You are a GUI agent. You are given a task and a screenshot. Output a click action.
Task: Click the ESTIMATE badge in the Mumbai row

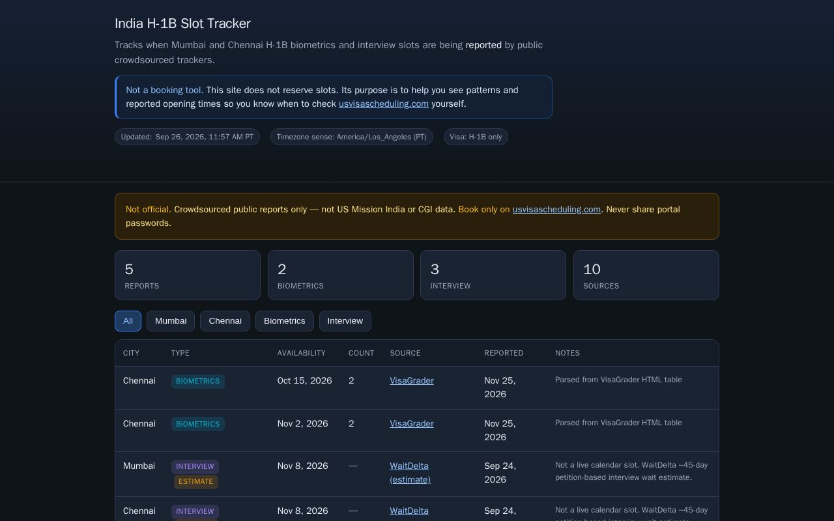(196, 482)
